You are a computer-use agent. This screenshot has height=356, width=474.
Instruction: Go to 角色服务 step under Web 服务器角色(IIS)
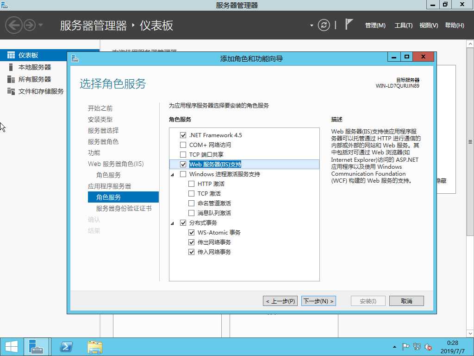click(108, 175)
